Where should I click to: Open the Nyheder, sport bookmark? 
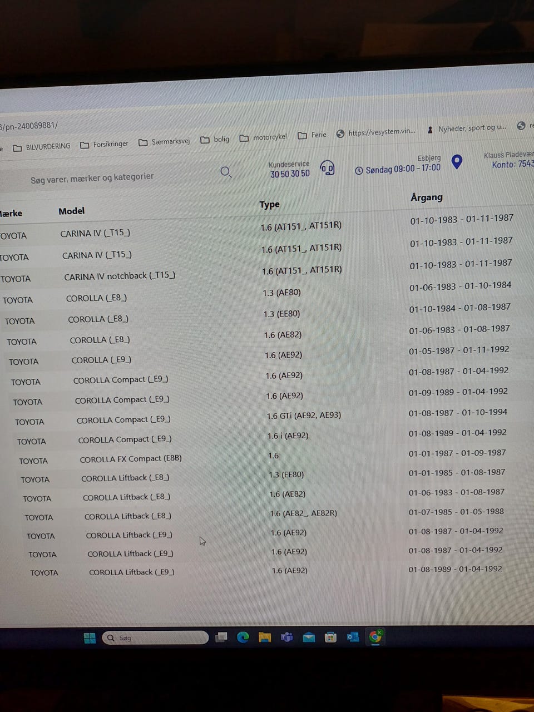pos(467,128)
